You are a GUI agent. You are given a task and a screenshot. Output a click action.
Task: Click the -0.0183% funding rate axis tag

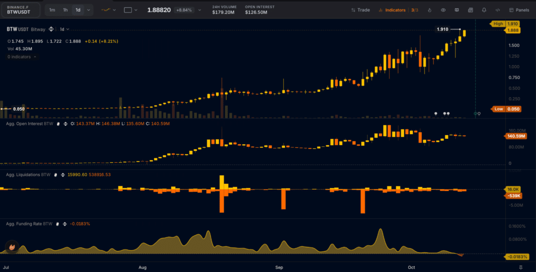(x=517, y=257)
